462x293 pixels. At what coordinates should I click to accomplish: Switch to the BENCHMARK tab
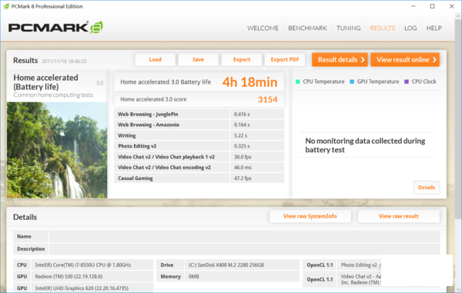[x=307, y=28]
